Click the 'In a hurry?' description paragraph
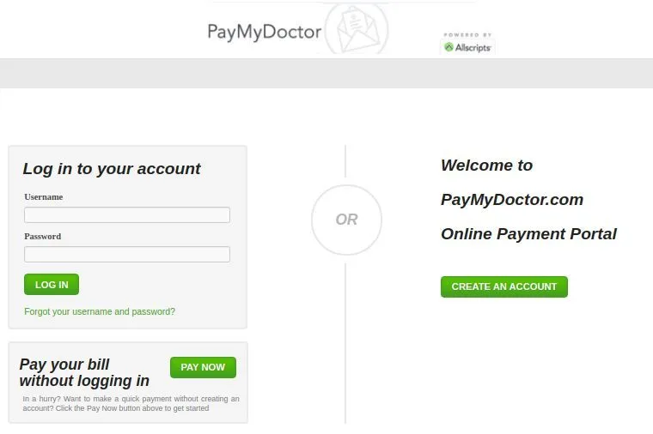This screenshot has width=653, height=434. tap(131, 403)
